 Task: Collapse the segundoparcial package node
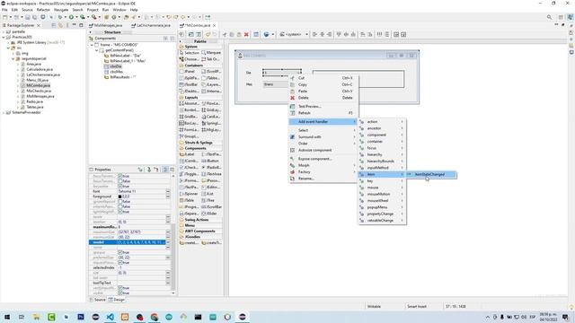13,58
